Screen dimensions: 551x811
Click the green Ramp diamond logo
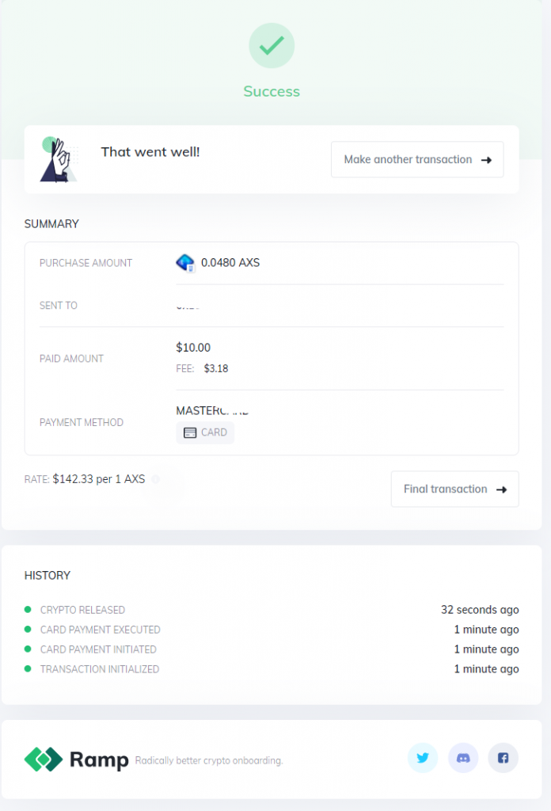[x=44, y=760]
